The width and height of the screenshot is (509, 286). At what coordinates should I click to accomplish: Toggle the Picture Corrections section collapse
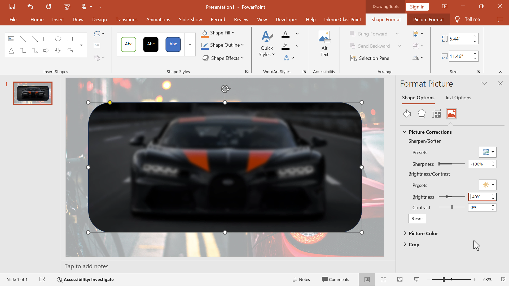[x=405, y=132]
